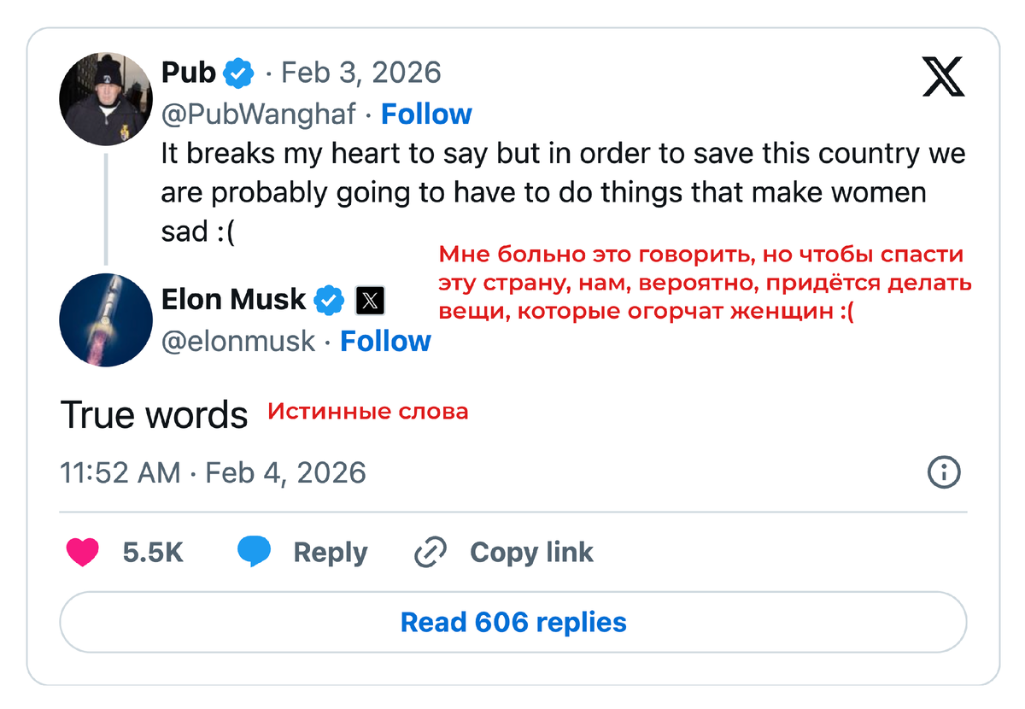Click Pub's verified blue checkmark badge

coord(238,74)
